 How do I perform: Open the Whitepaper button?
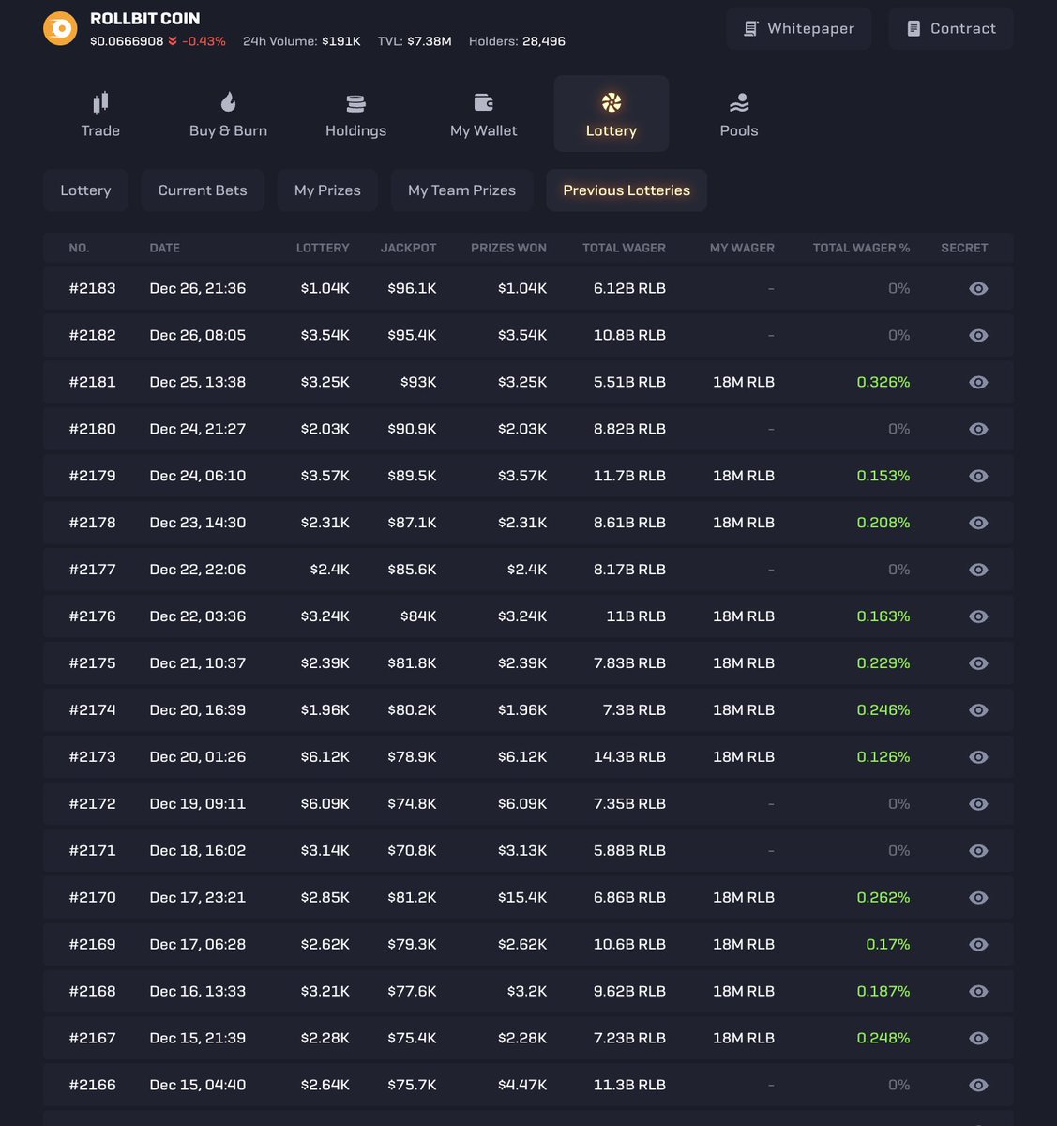coord(799,29)
